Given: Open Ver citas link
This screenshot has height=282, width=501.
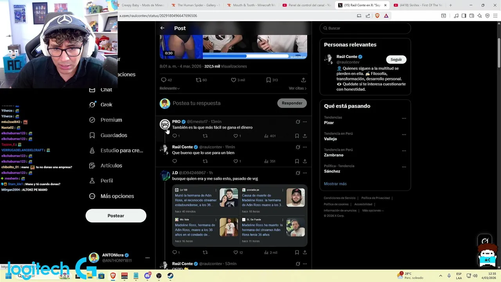Looking at the screenshot, I should coord(297,88).
